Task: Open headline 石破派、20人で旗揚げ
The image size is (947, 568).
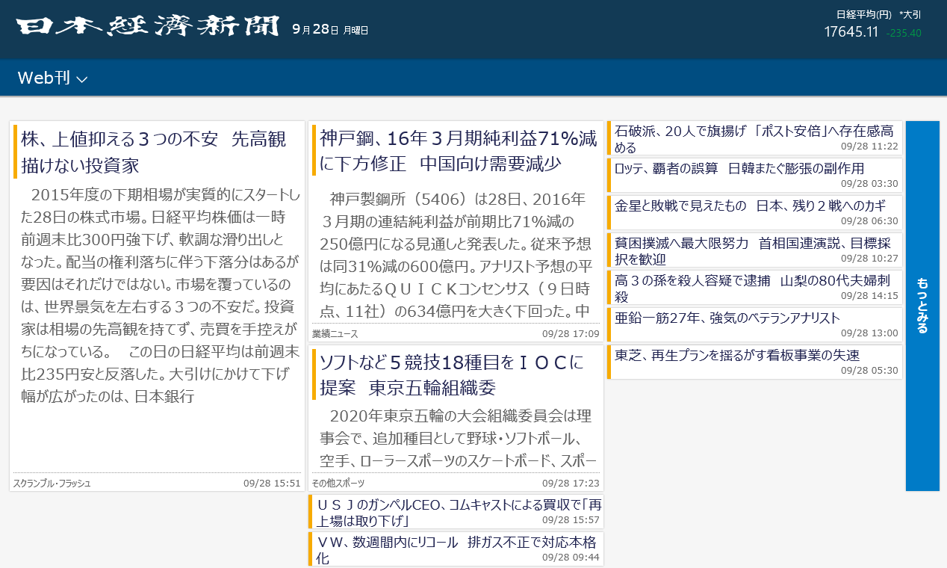Action: [x=754, y=138]
